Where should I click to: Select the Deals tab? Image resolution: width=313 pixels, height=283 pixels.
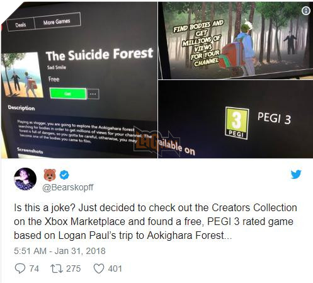click(x=21, y=25)
